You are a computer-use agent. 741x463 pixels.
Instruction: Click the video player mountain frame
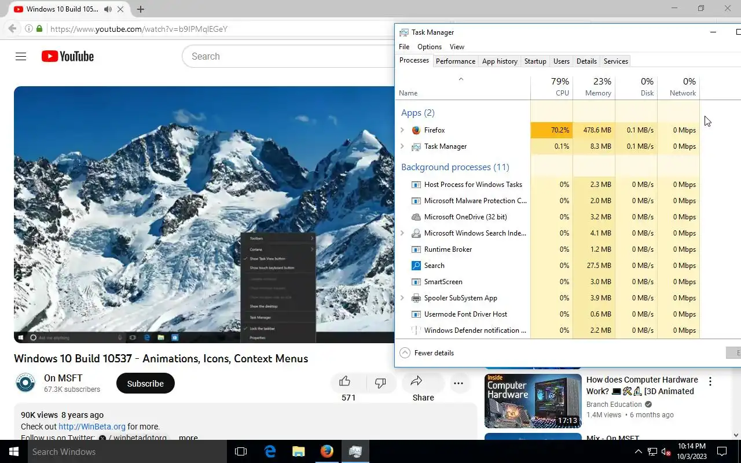point(204,214)
